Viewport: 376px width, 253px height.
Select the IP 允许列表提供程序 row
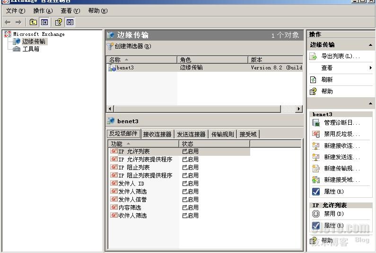(179, 160)
